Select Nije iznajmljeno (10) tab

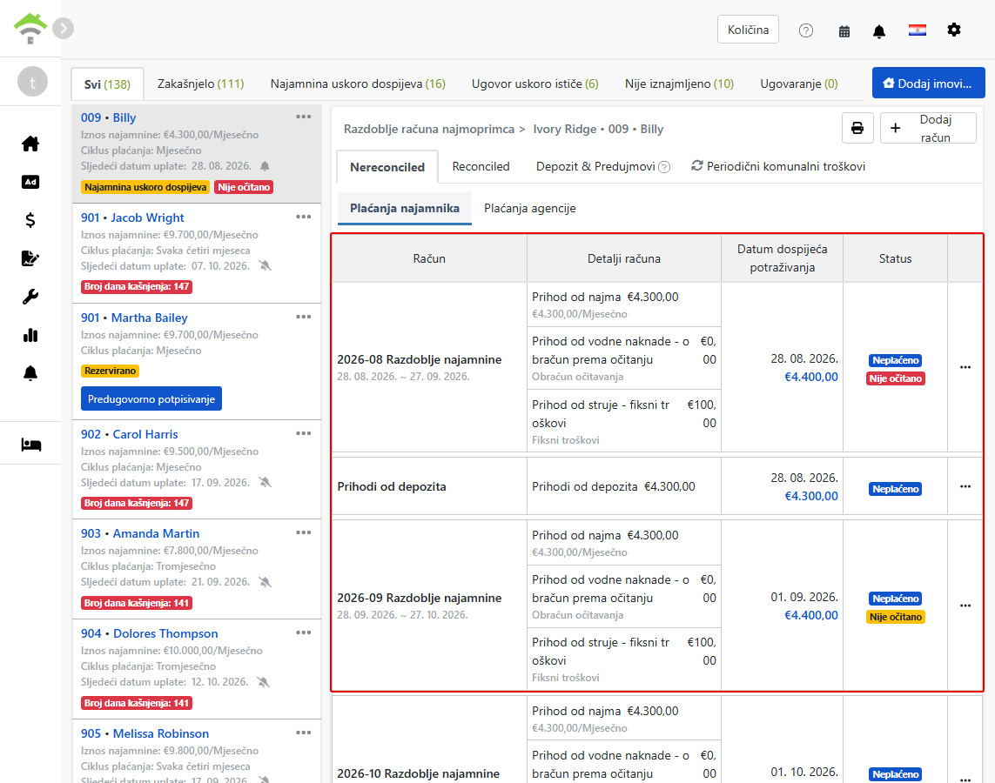tap(679, 84)
